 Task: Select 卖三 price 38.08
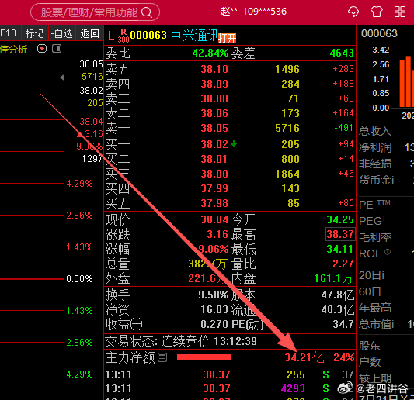pyautogui.click(x=214, y=98)
